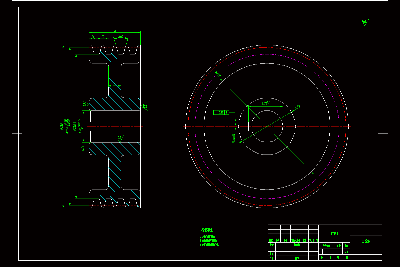The image size is (400, 267).
Task: Click the part name 大带轮 in title block
Action: click(366, 241)
